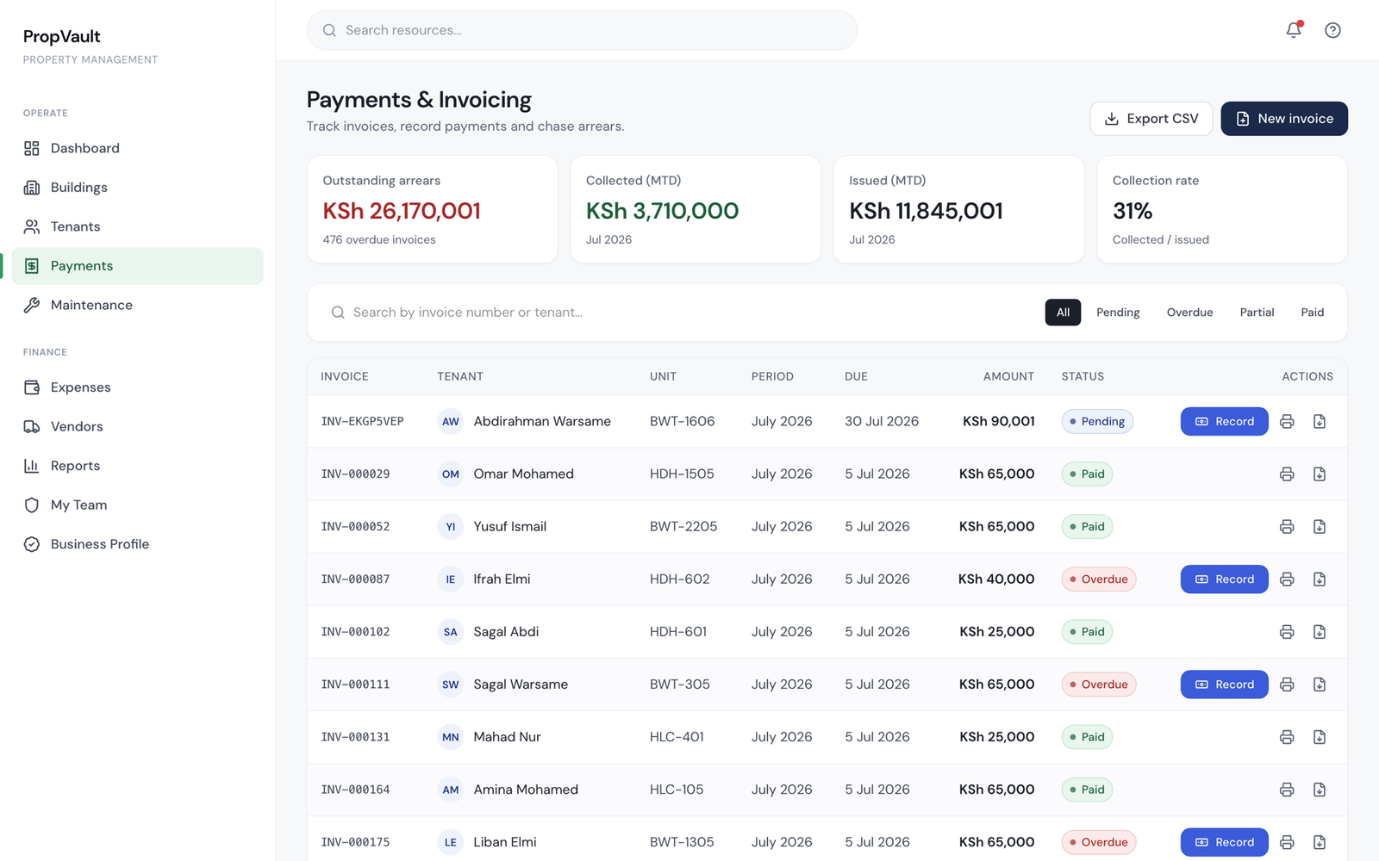1379x861 pixels.
Task: Click the Buildings sidebar icon
Action: tap(32, 188)
